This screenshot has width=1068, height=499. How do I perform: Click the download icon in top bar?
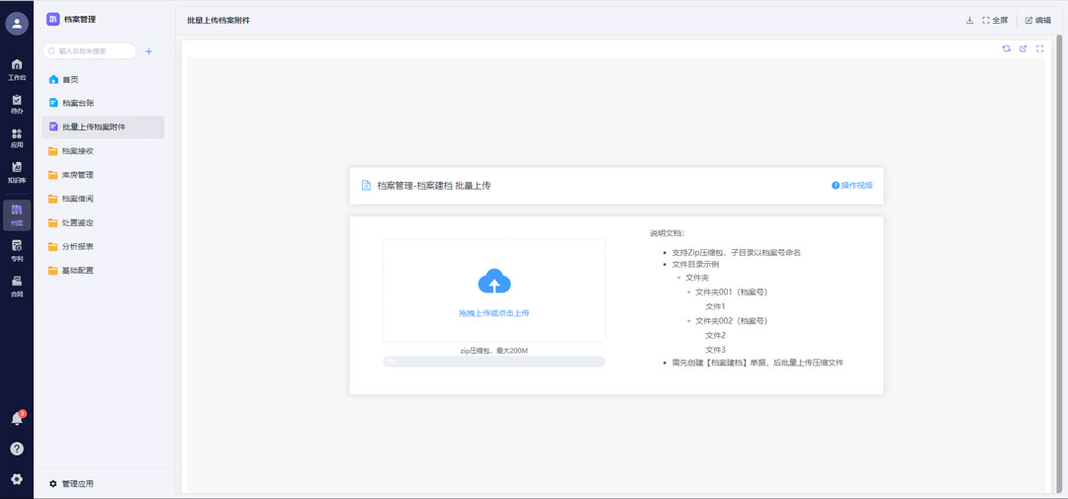(969, 20)
